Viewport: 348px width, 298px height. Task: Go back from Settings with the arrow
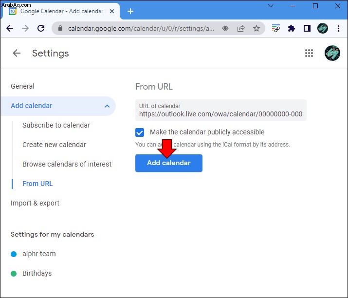[17, 53]
